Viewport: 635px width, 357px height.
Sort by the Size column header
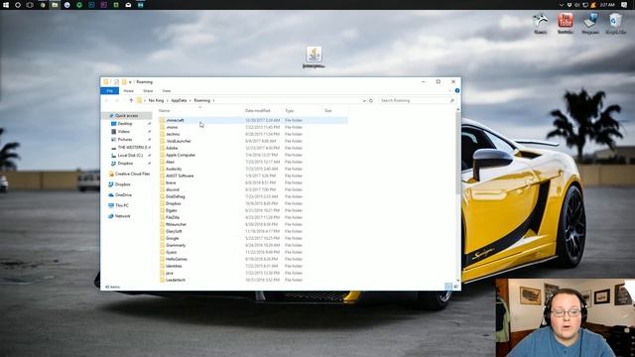(328, 110)
